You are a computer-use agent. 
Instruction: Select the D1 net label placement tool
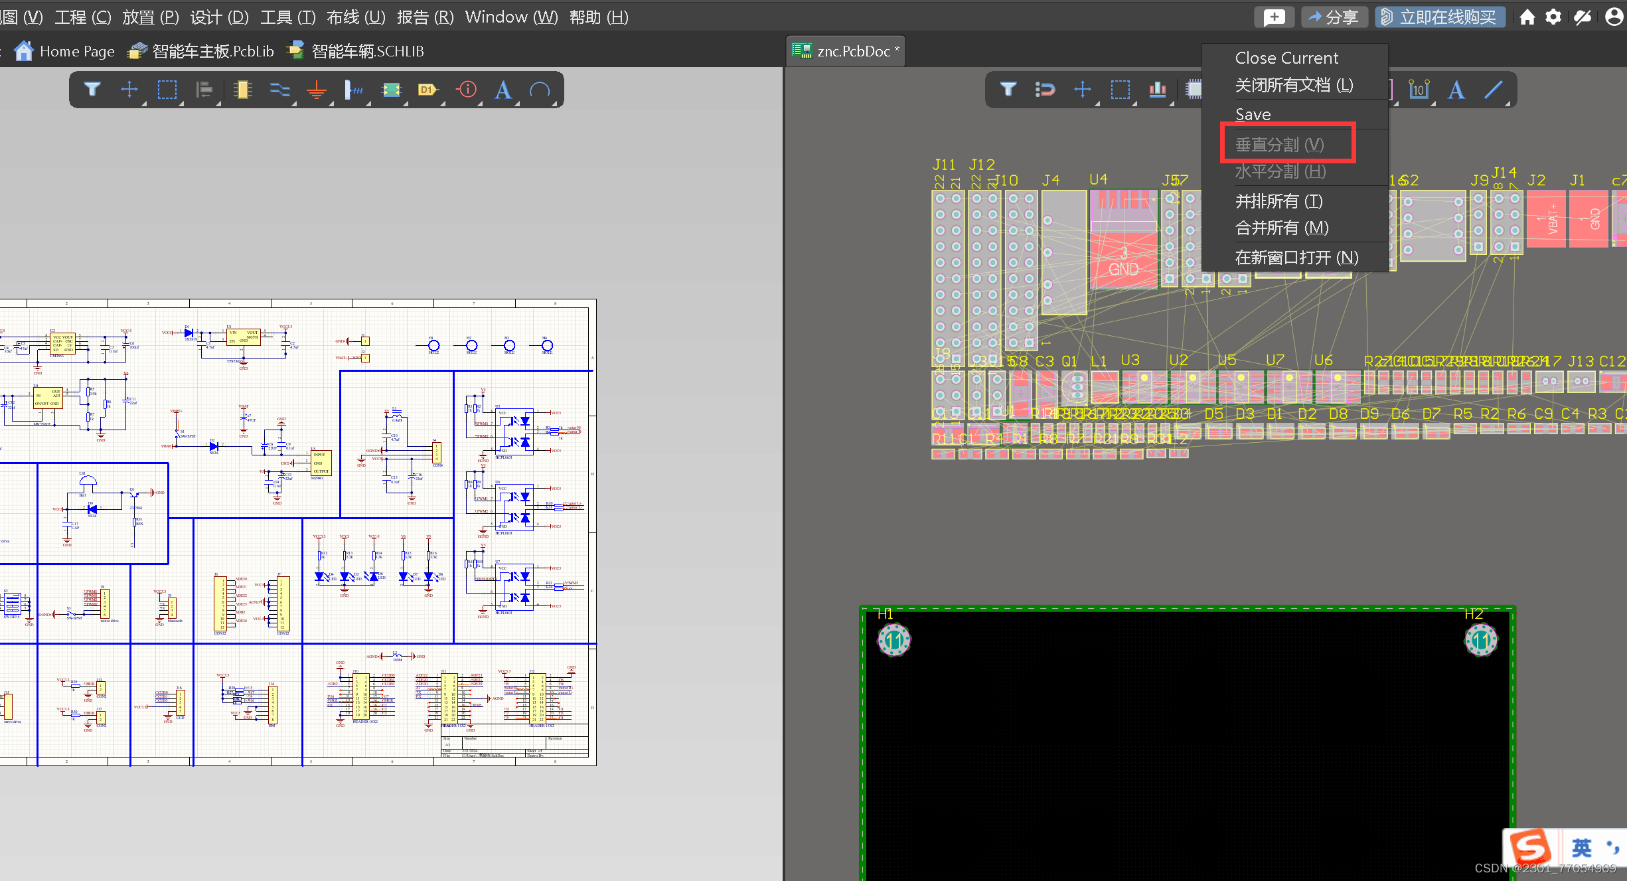[428, 90]
